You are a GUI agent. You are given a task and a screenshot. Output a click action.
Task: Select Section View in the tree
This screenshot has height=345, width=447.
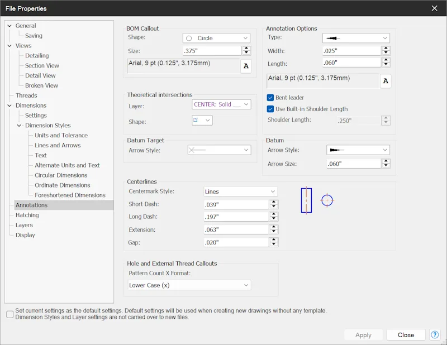pyautogui.click(x=42, y=65)
